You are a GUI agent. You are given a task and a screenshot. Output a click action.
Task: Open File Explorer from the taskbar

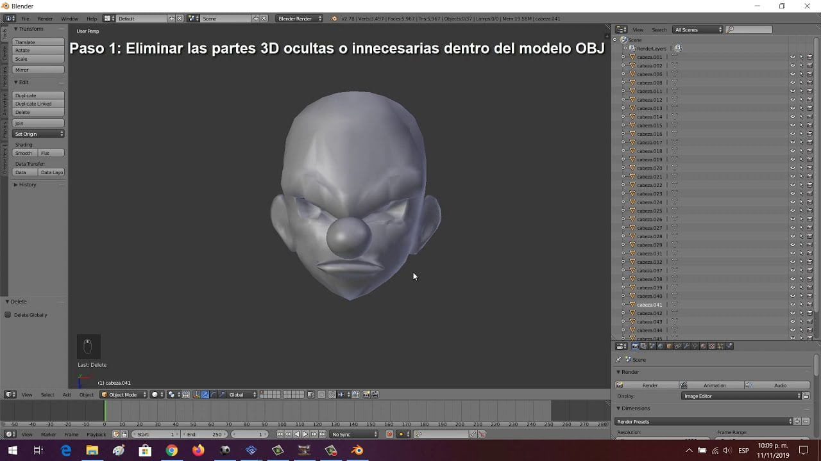pyautogui.click(x=92, y=451)
